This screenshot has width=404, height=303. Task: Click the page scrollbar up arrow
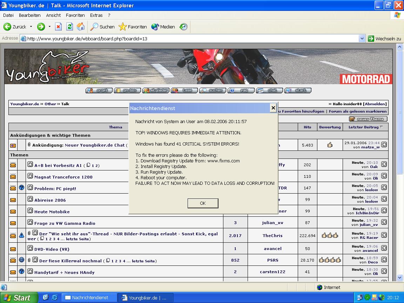[x=400, y=47]
